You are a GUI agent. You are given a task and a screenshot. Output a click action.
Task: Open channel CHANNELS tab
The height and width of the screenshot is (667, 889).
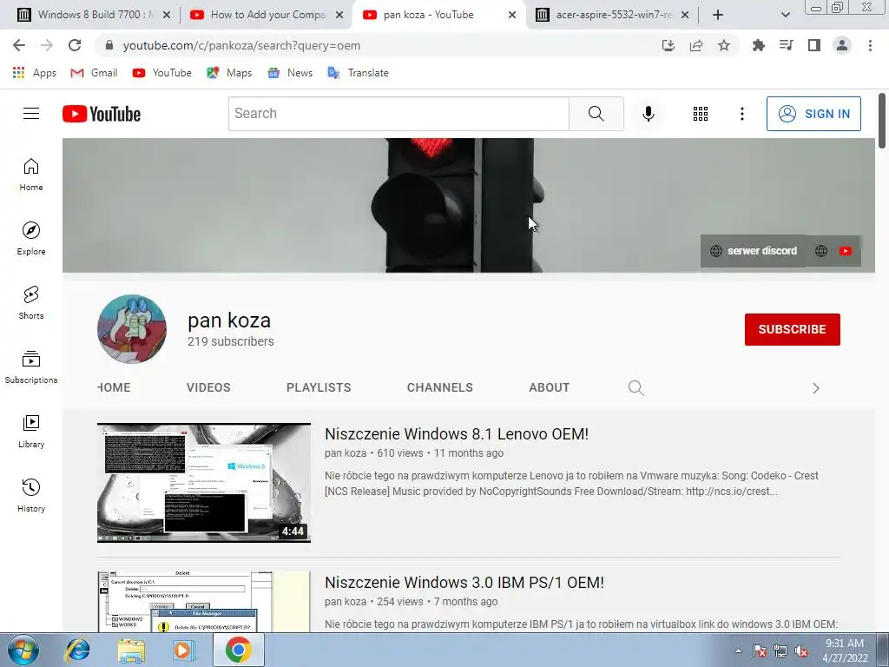(x=440, y=387)
